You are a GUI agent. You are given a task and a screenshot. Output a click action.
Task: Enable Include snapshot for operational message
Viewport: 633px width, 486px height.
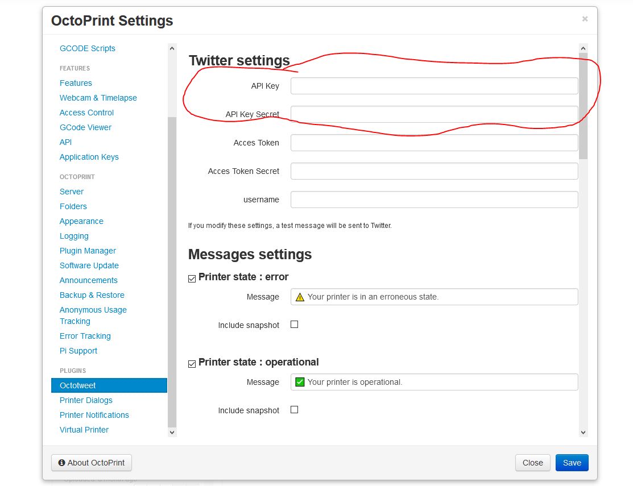[294, 410]
